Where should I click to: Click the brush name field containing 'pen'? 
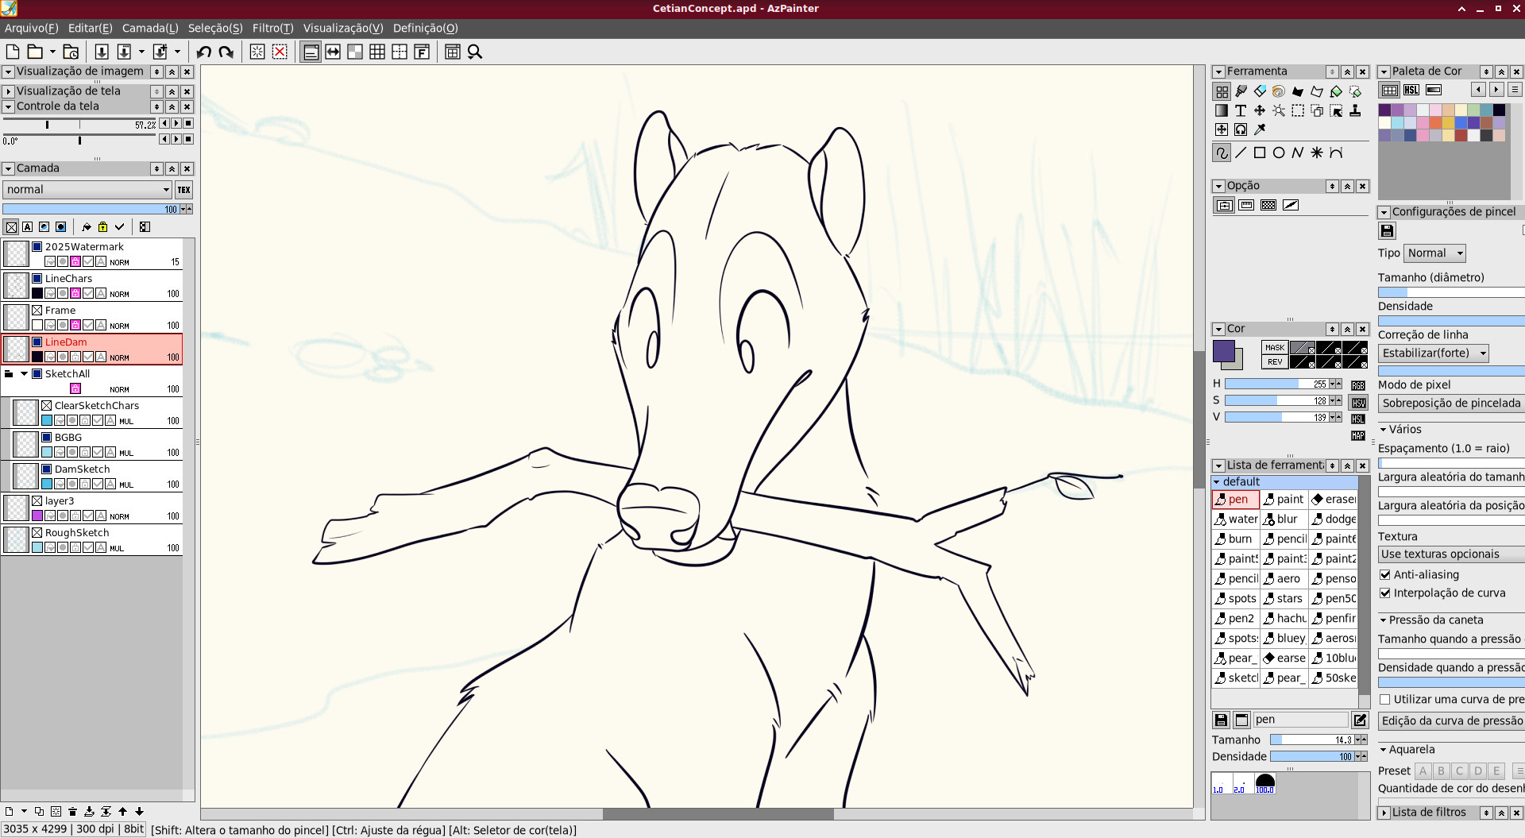pyautogui.click(x=1300, y=720)
